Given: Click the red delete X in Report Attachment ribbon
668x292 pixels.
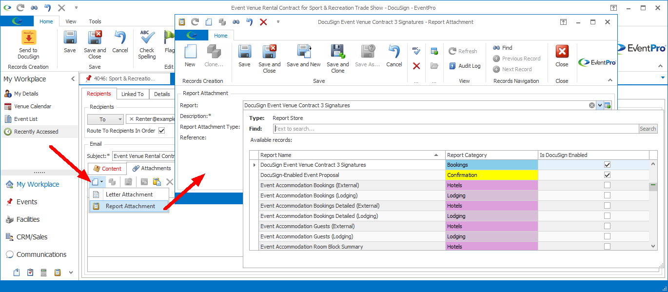Looking at the screenshot, I should [416, 66].
